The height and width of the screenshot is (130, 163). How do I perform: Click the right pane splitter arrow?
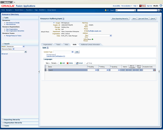159,71
